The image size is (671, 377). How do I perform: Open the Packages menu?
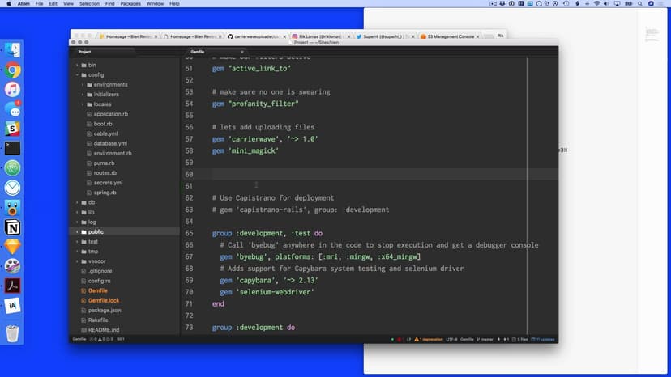pyautogui.click(x=130, y=4)
